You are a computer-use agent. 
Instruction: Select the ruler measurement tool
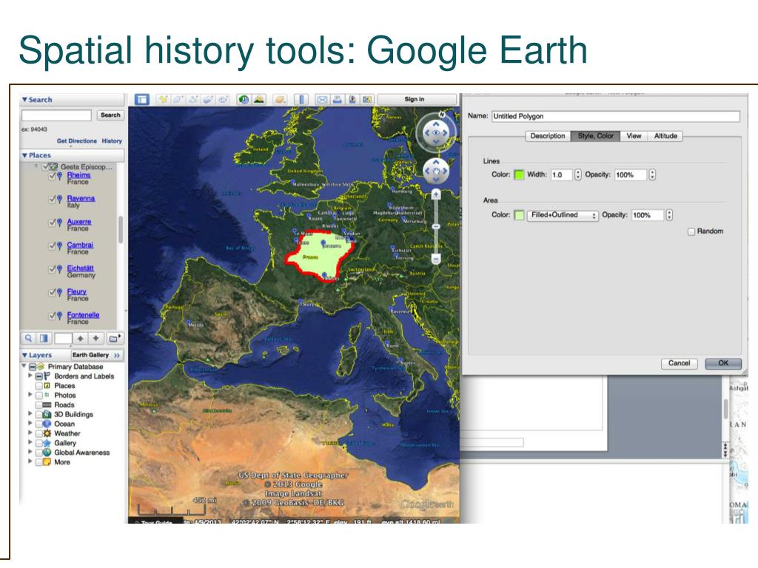coord(301,100)
